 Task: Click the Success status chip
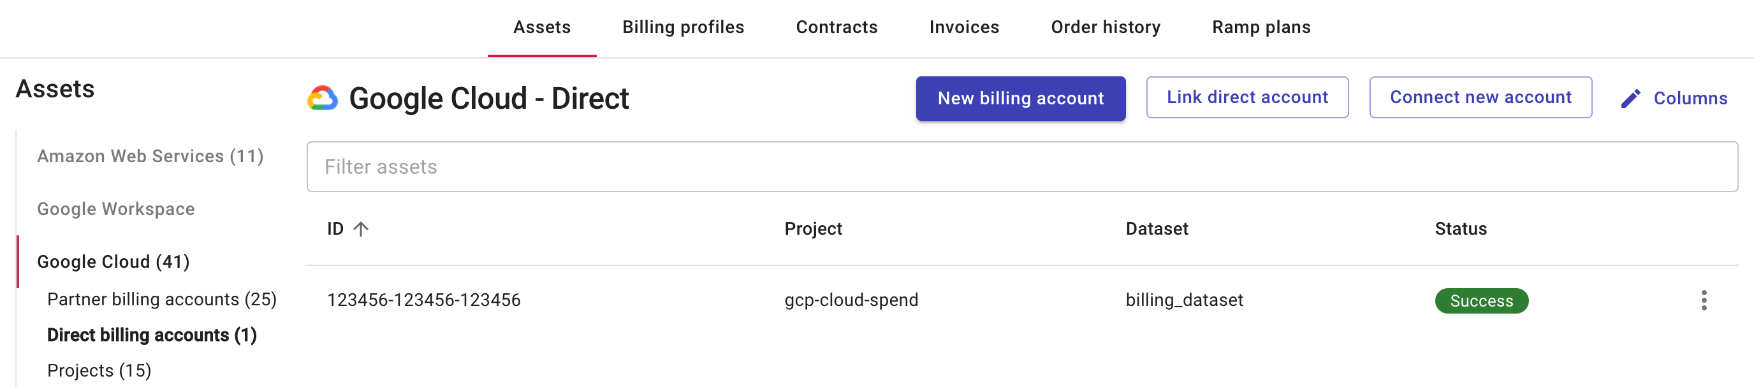[1481, 300]
